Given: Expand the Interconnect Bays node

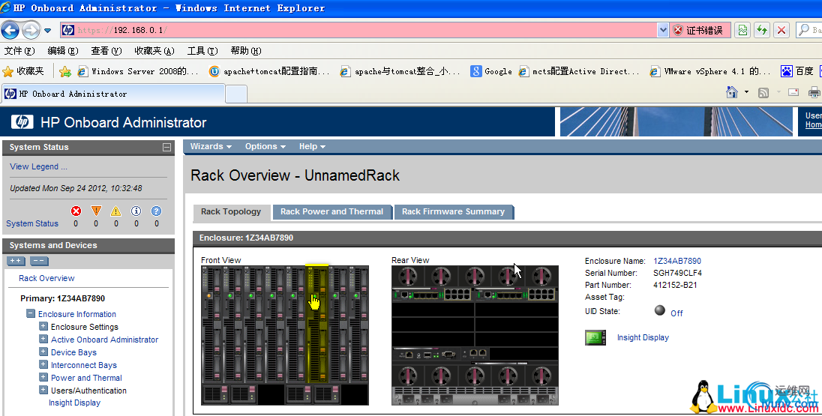Looking at the screenshot, I should coord(43,364).
